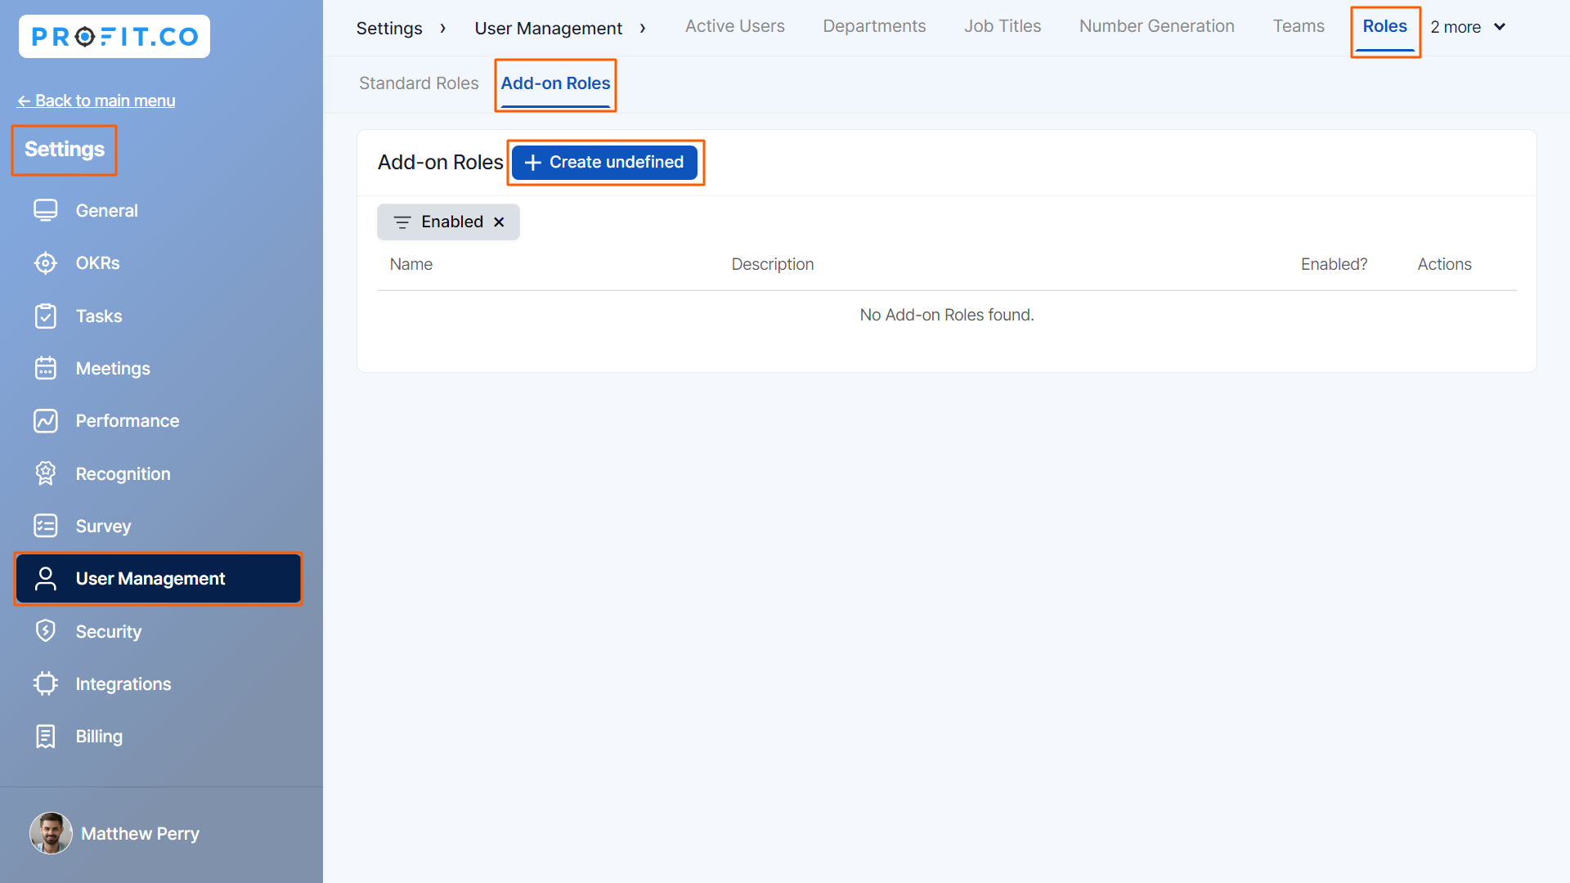Go to the Teams tab
This screenshot has width=1570, height=883.
[x=1298, y=26]
